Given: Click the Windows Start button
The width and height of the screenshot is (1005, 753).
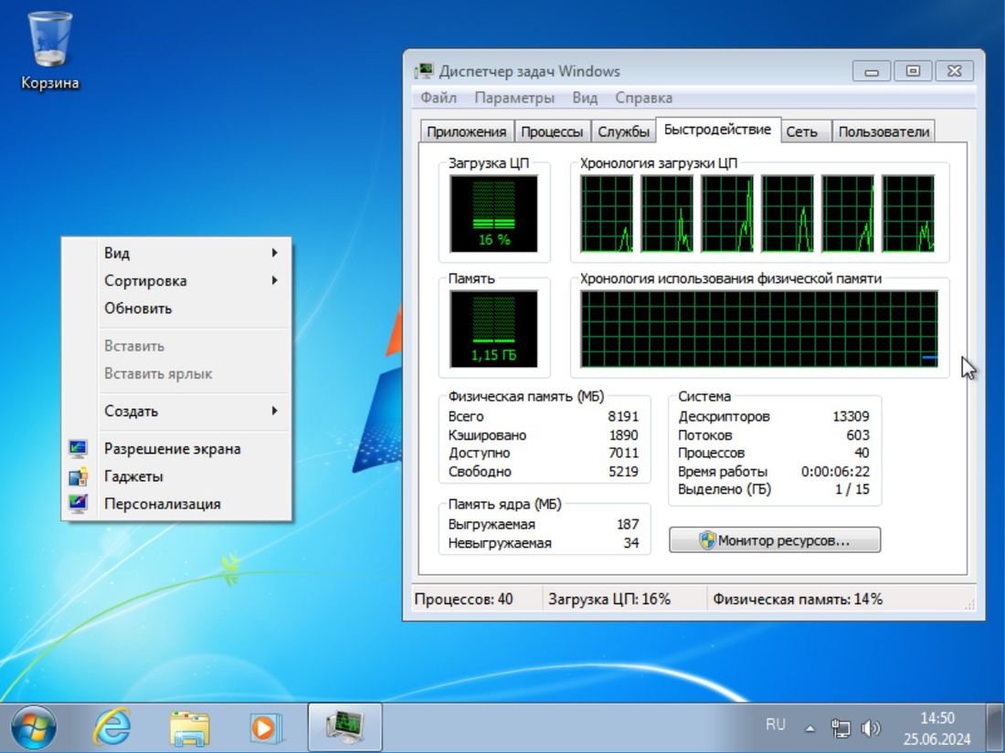Looking at the screenshot, I should click(x=30, y=727).
